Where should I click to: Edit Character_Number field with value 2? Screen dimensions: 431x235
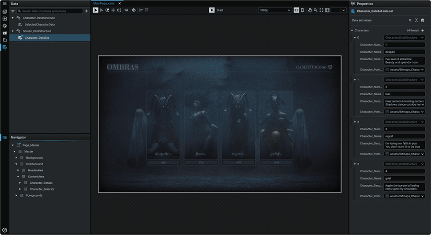404,87
